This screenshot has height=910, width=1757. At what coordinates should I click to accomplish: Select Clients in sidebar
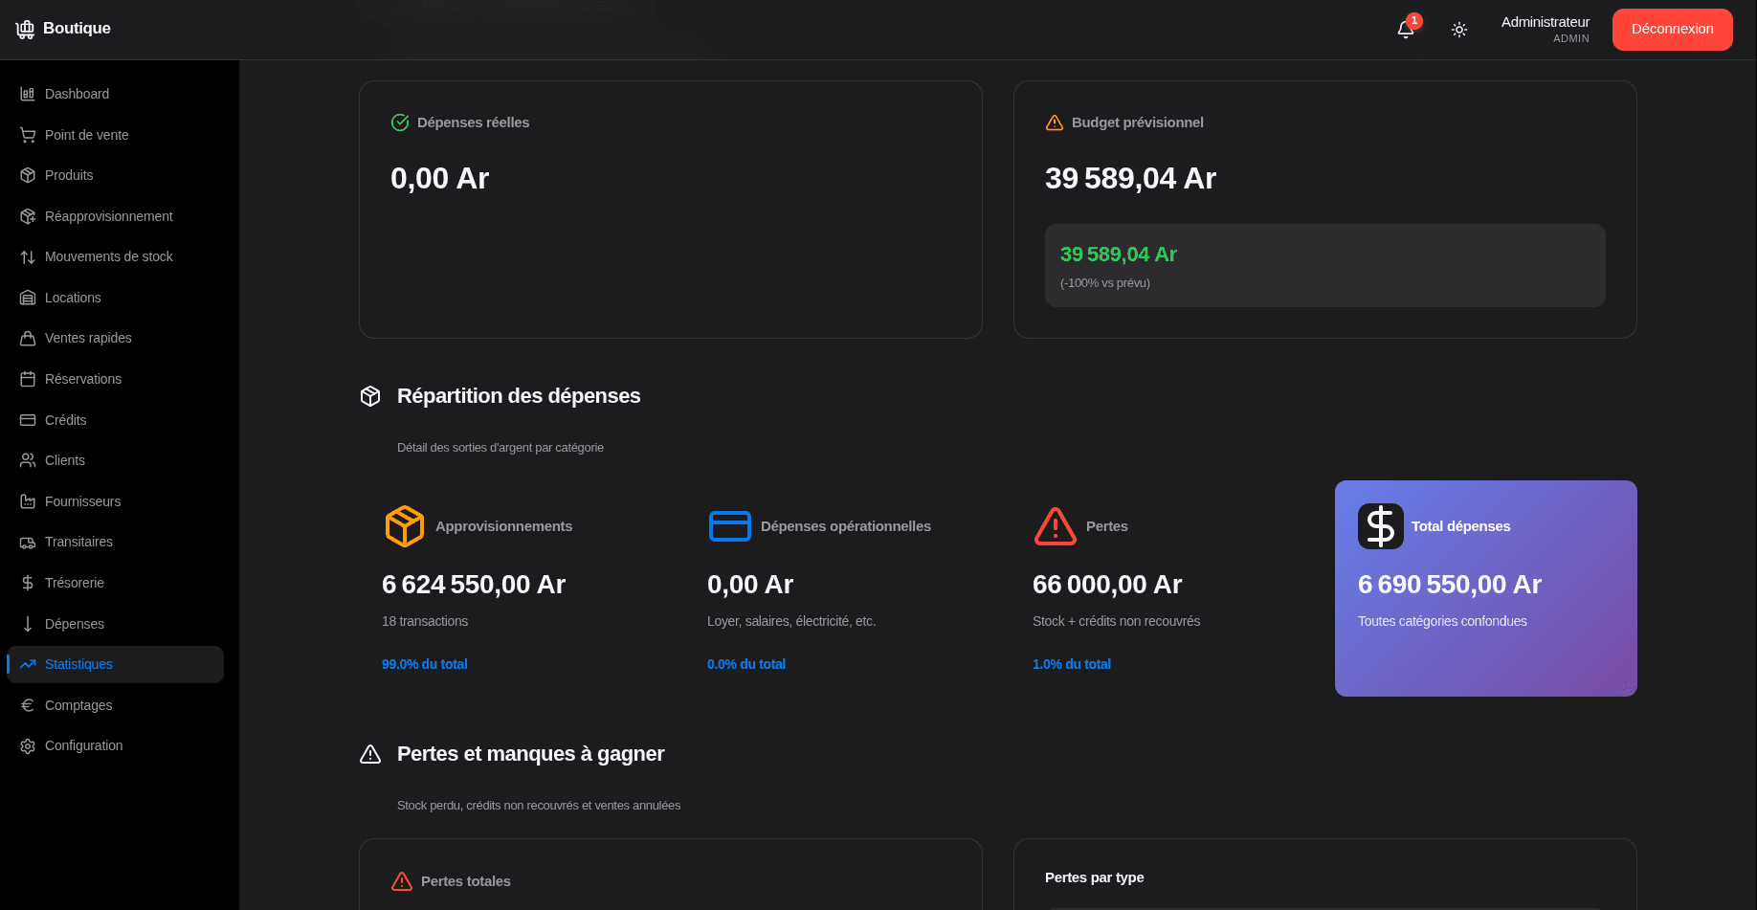pos(116,460)
